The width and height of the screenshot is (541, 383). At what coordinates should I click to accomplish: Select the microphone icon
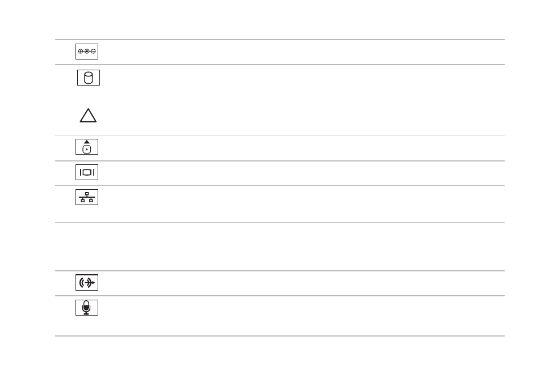coord(87,308)
